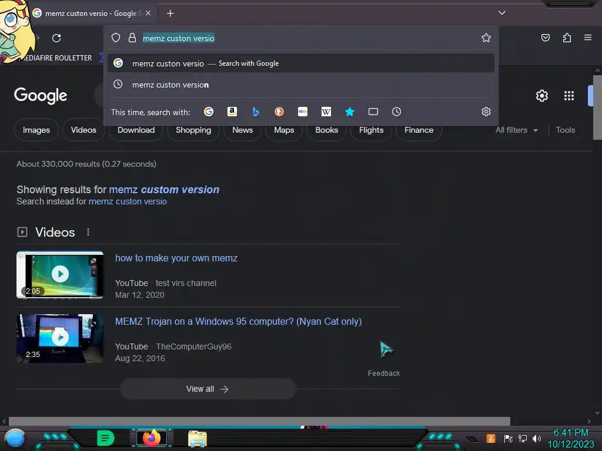Open 'how to make your own memz' link
The height and width of the screenshot is (451, 602).
[x=176, y=258]
